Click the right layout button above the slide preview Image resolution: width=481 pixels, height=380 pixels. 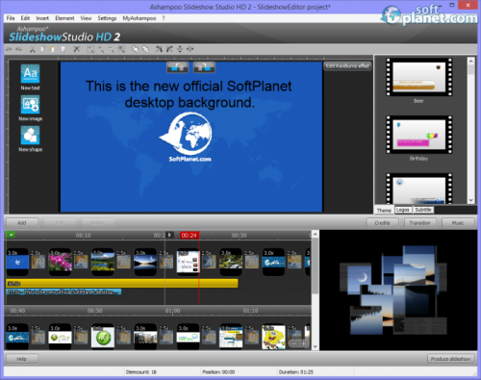click(x=204, y=67)
